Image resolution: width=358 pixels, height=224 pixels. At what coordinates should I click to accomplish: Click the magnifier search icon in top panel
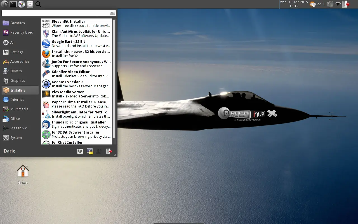[x=38, y=4]
